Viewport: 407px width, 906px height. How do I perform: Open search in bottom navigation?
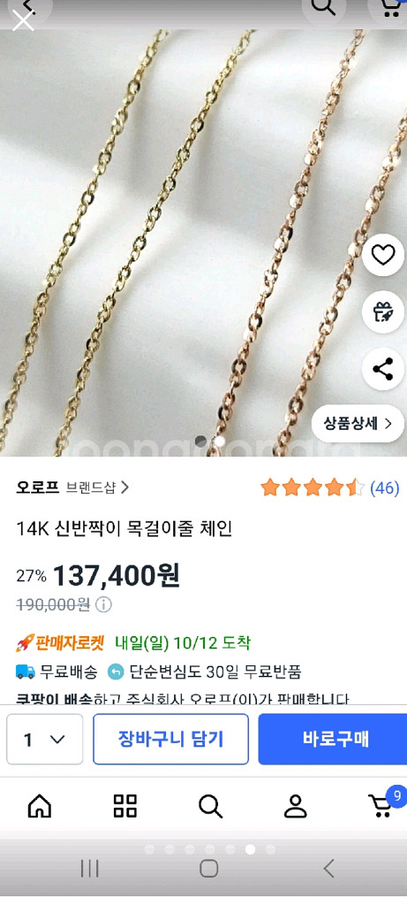[210, 805]
